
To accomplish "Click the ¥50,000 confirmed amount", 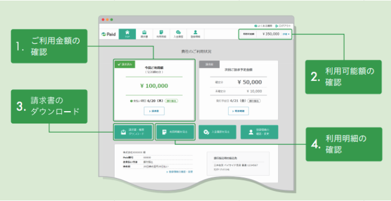I will pyautogui.click(x=250, y=82).
